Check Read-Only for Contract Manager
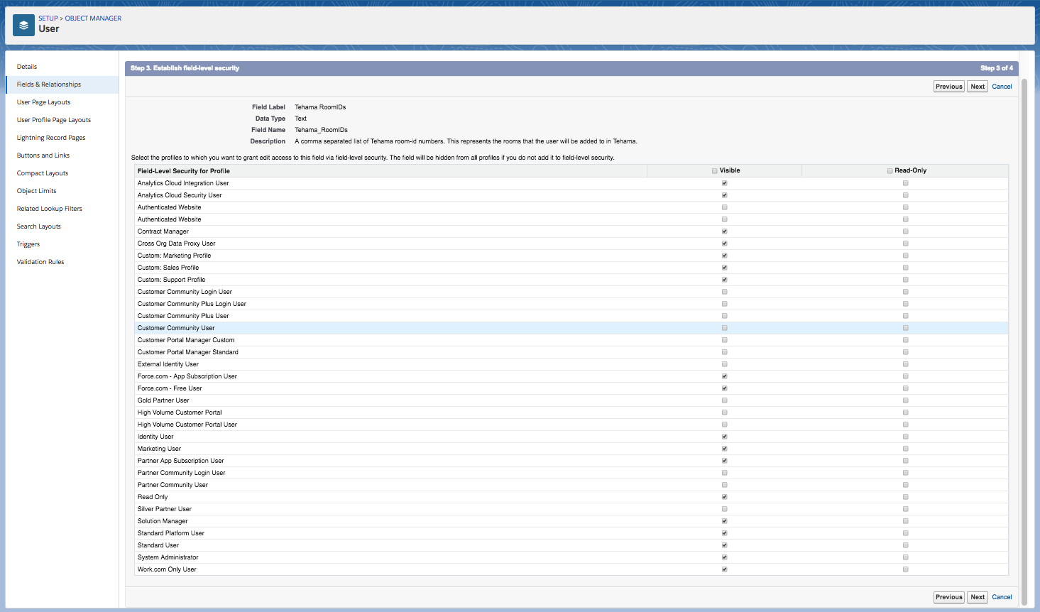 [906, 231]
